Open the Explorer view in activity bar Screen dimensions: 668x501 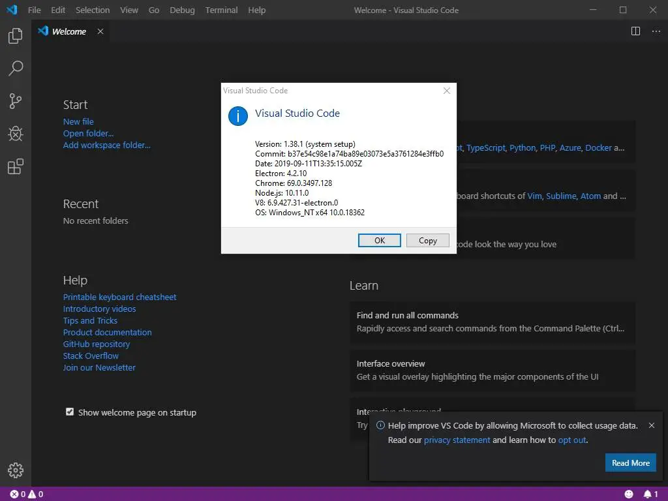(16, 36)
